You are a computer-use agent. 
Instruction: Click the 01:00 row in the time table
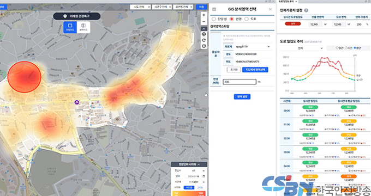(325, 125)
